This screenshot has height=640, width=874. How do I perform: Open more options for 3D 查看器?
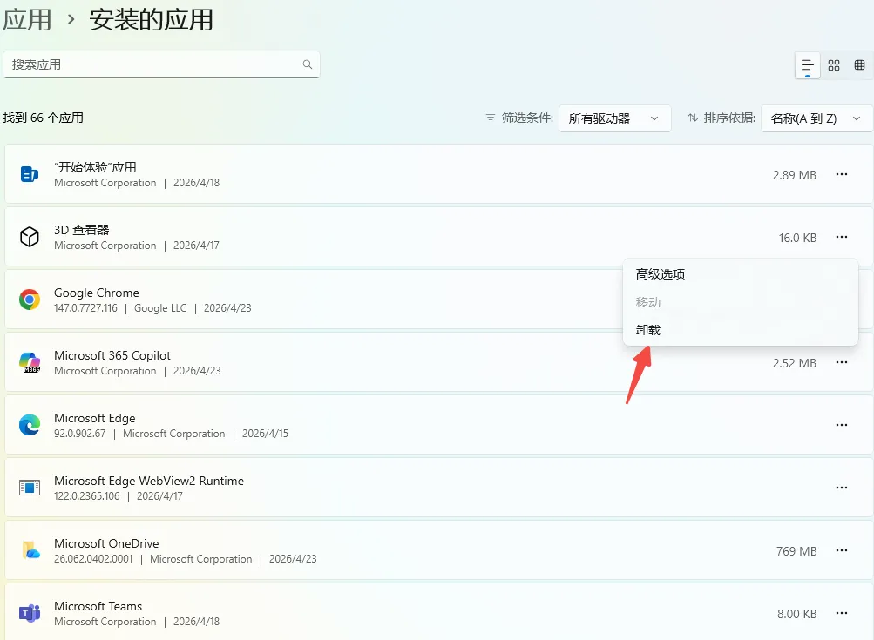tap(842, 238)
